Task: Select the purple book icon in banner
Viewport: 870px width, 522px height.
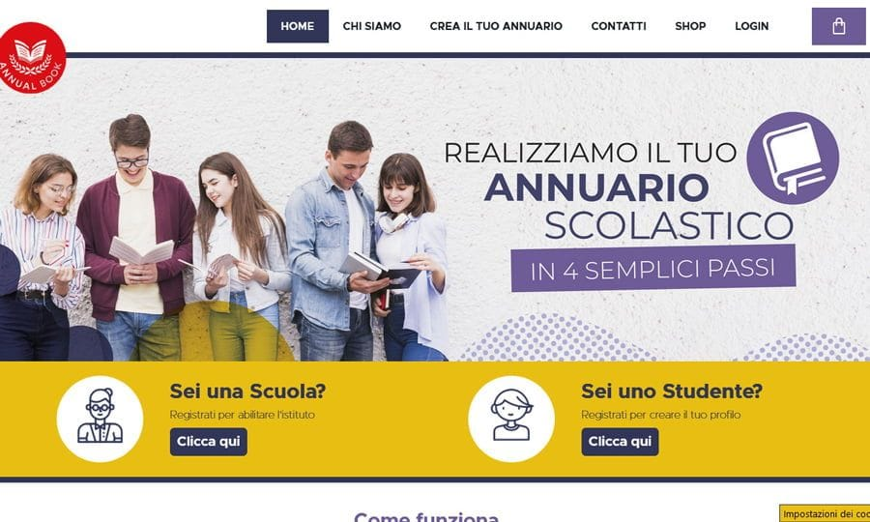Action: point(793,159)
